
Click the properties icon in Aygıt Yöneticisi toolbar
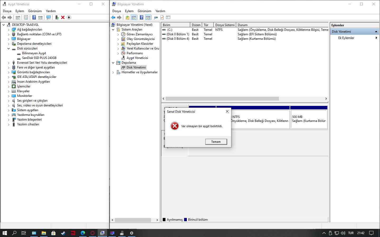click(26, 17)
